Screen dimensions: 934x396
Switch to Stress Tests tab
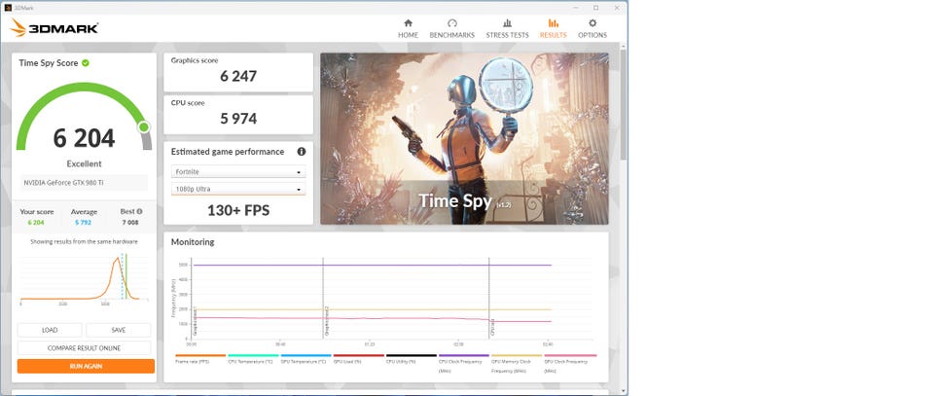[507, 28]
